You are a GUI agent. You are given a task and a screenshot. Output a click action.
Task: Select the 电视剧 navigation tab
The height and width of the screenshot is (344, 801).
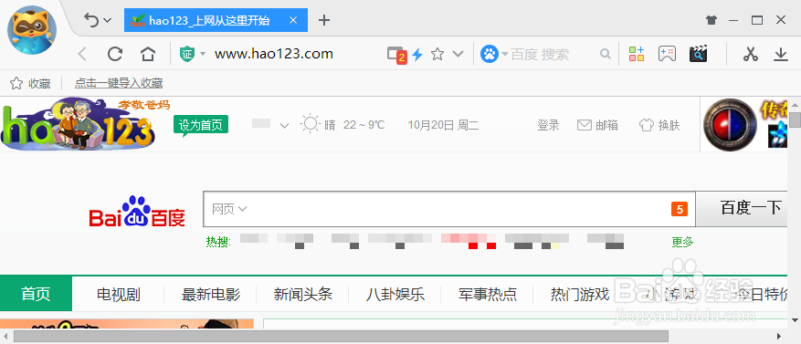coord(119,294)
